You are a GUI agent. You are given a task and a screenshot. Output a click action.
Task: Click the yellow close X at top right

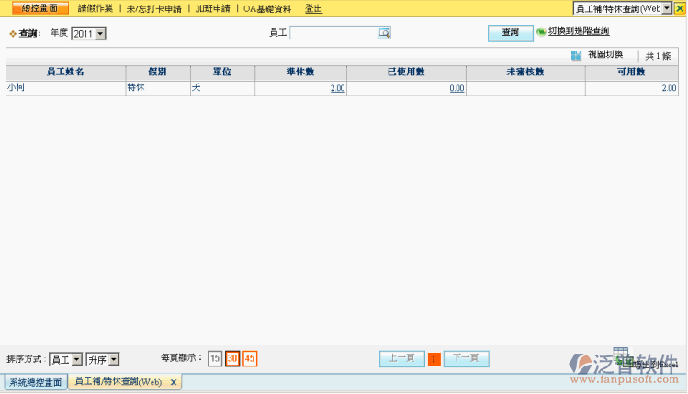pos(680,8)
